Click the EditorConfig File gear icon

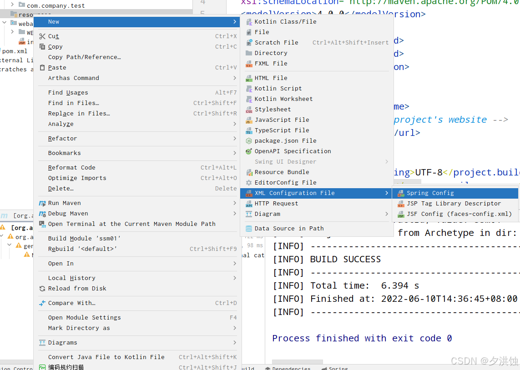click(x=249, y=183)
